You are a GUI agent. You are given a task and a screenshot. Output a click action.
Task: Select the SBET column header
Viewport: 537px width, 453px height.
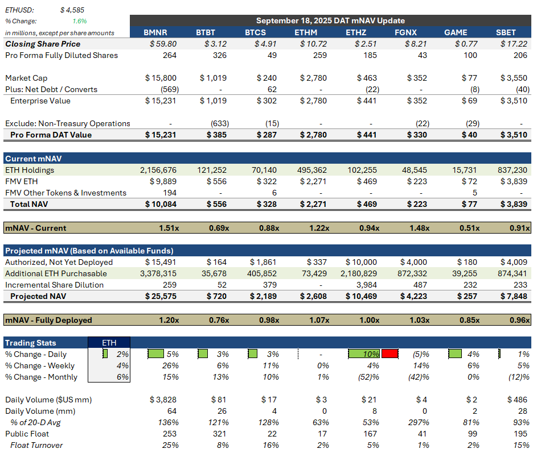click(506, 32)
